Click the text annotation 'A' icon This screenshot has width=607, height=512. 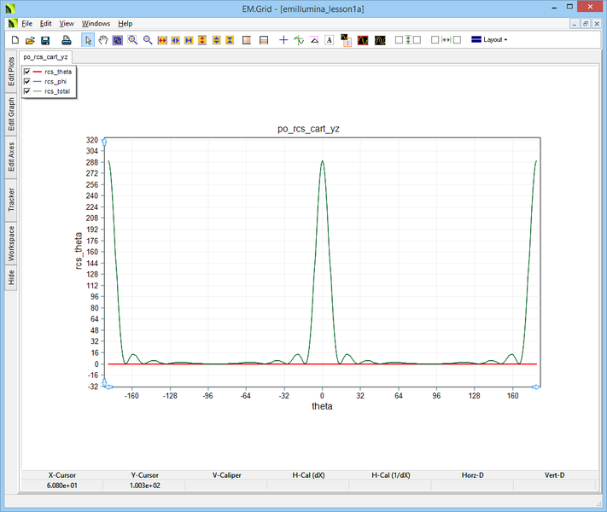pyautogui.click(x=329, y=40)
